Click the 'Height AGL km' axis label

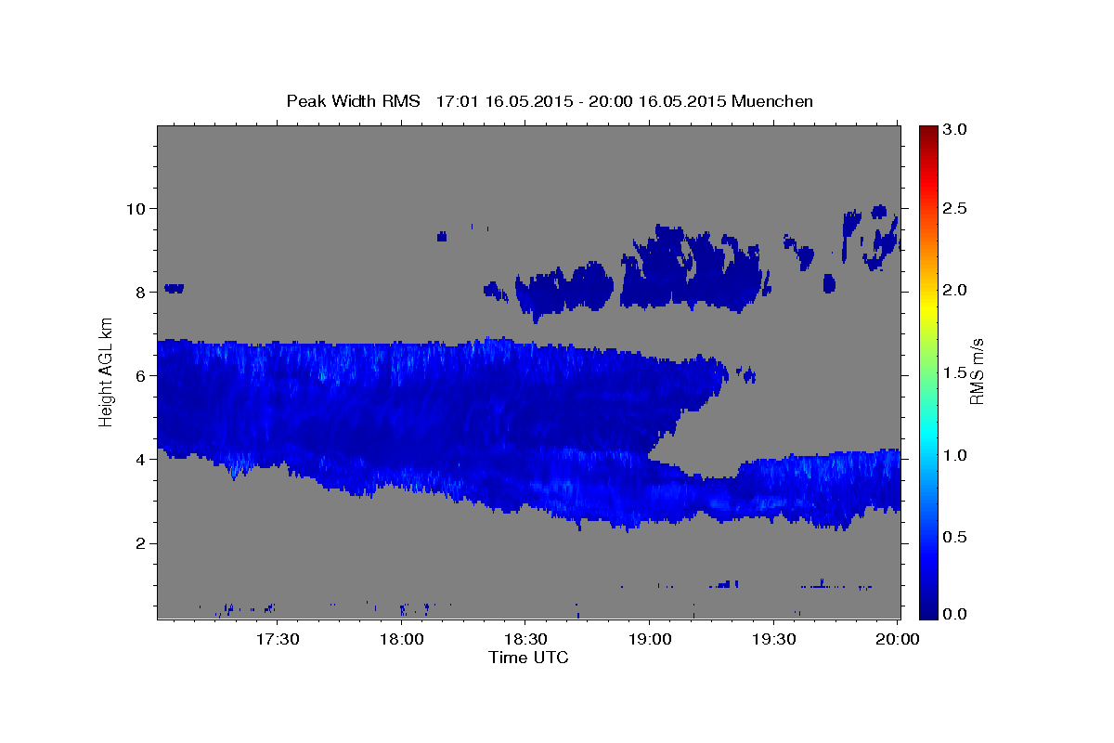coord(107,371)
